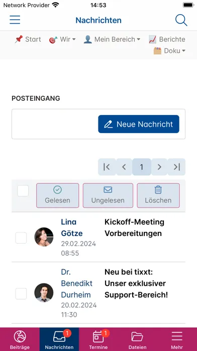Tap the search magnifier icon
This screenshot has height=351, width=197.
(181, 20)
